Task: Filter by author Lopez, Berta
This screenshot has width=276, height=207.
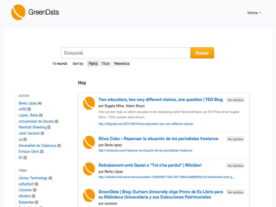Action: click(x=28, y=115)
